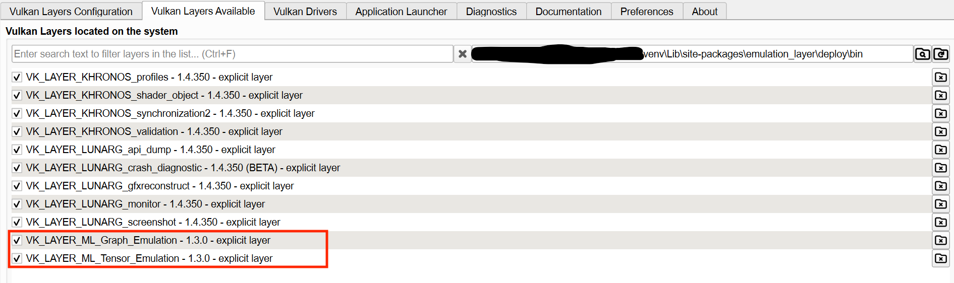This screenshot has width=954, height=283.
Task: Uncheck VK_LAYER_LUNARG_monitor layer
Action: 17,204
